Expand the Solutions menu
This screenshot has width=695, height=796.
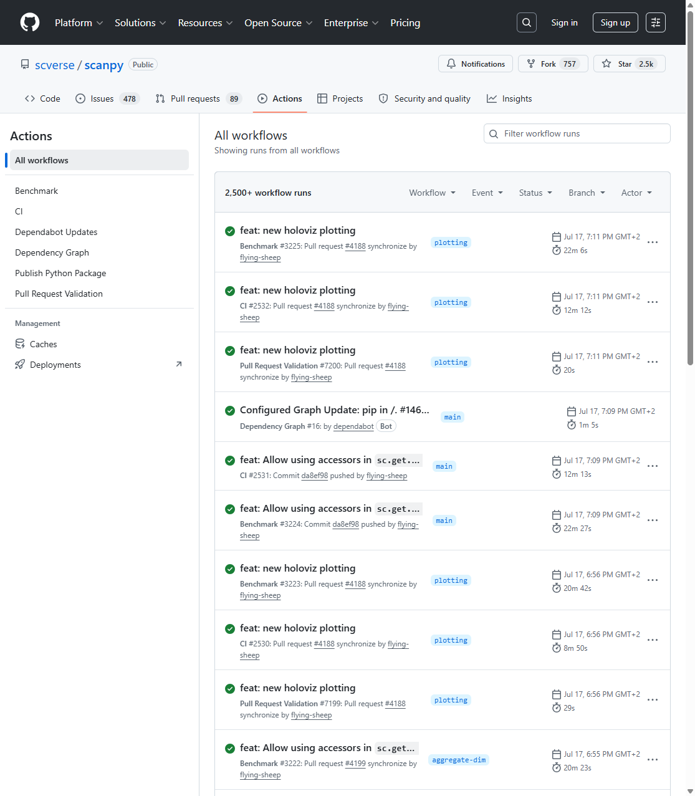(x=140, y=22)
